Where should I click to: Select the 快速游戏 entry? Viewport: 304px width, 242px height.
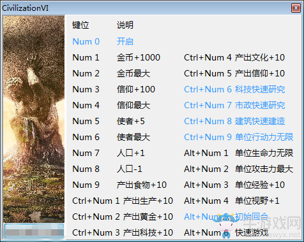pos(252,232)
